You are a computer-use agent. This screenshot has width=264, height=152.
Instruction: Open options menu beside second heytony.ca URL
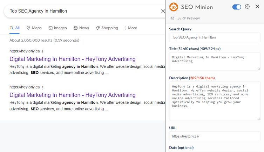[x=43, y=87]
